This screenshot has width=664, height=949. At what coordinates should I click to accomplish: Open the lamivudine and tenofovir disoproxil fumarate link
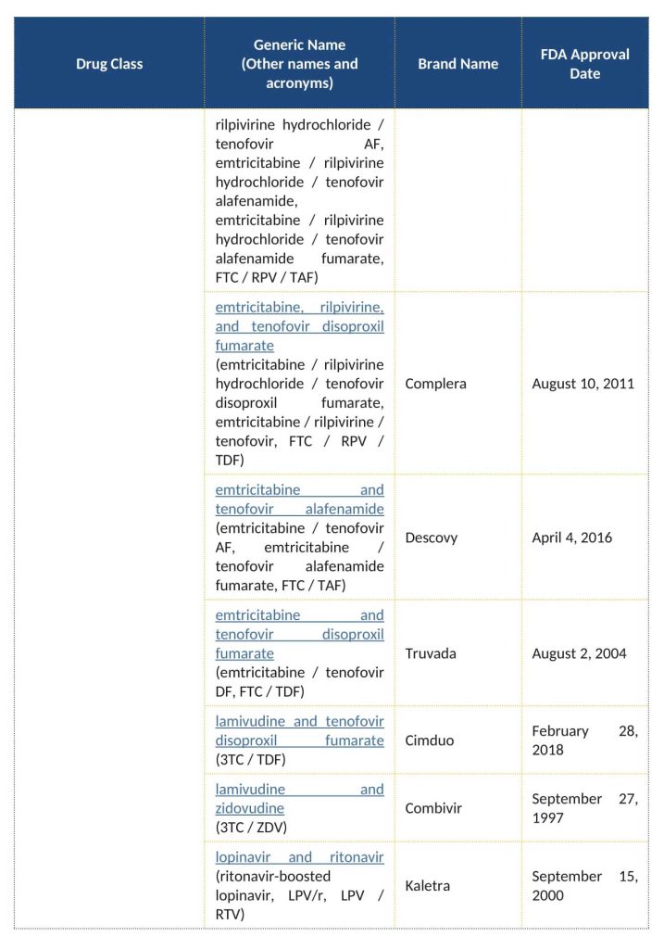coord(299,730)
